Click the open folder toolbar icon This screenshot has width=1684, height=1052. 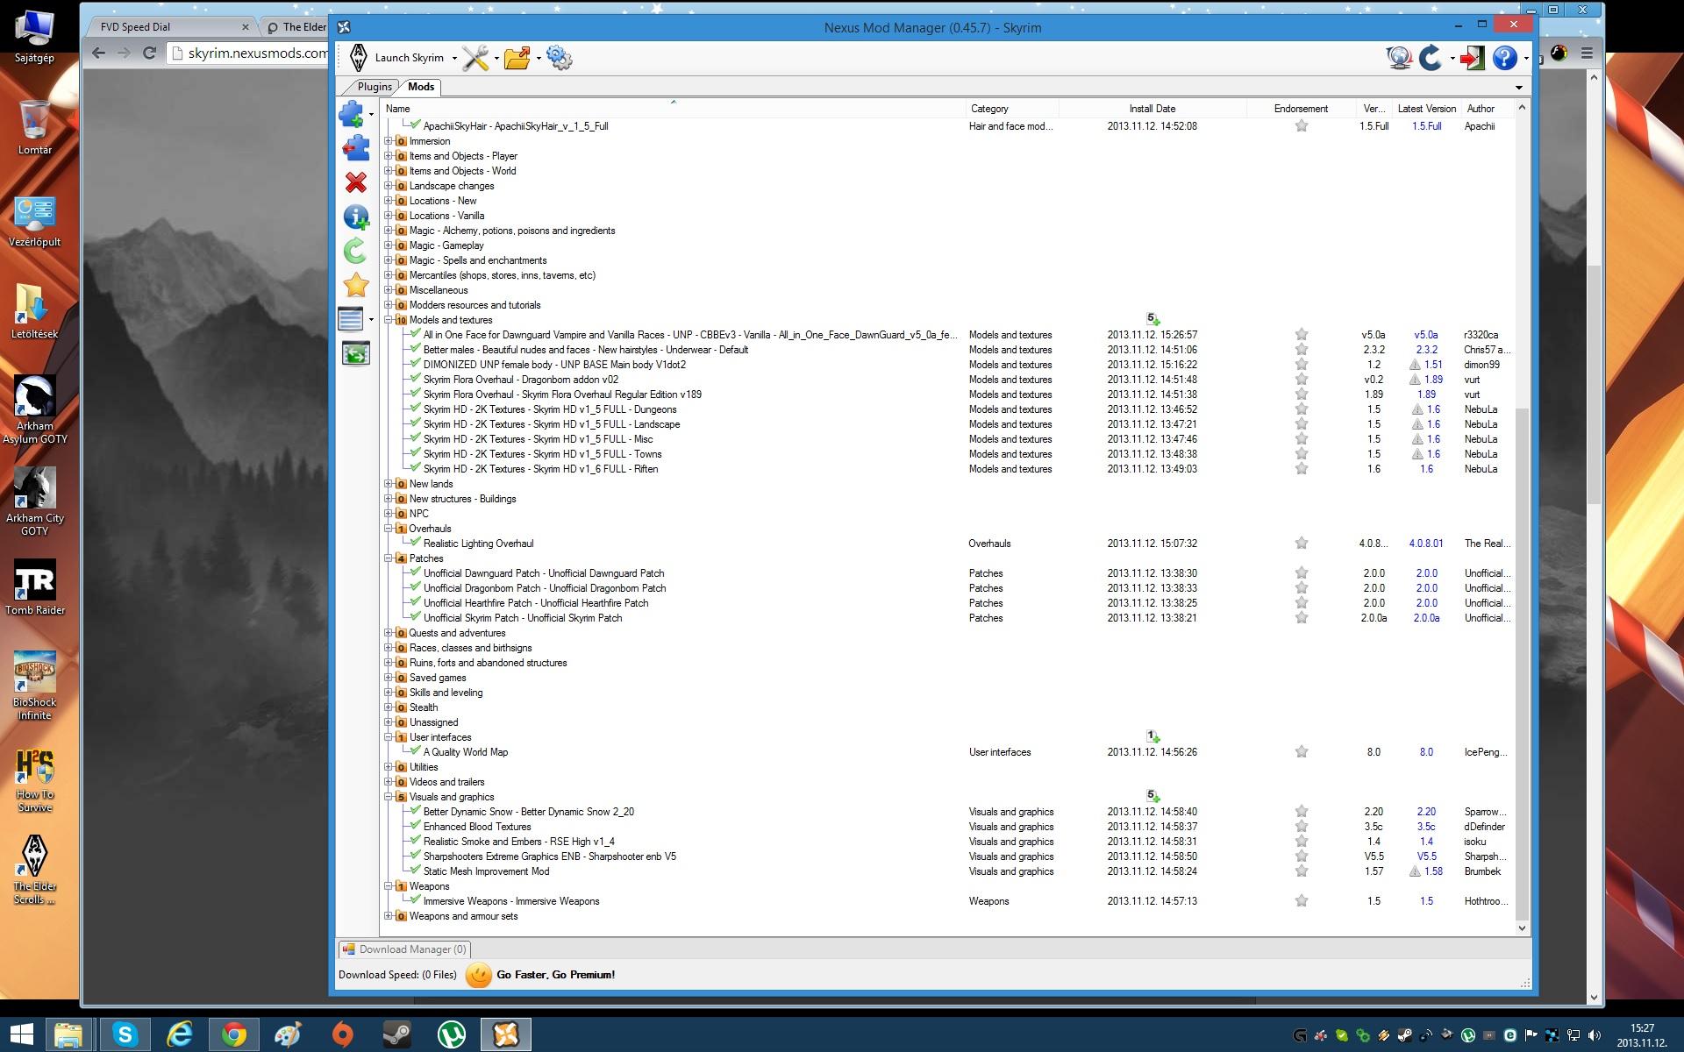(x=517, y=58)
